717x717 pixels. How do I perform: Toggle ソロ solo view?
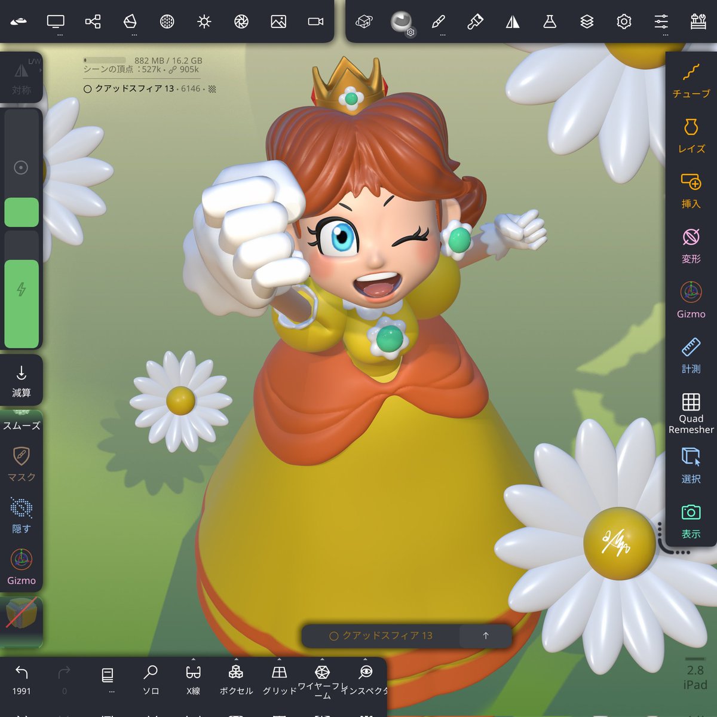(151, 680)
